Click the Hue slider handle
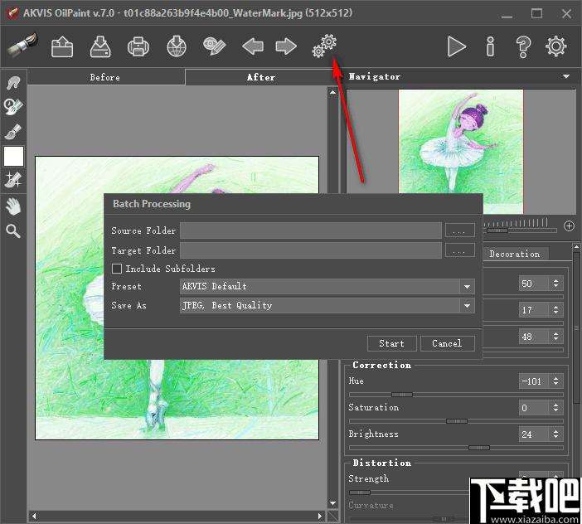The height and width of the screenshot is (524, 582). [x=401, y=395]
